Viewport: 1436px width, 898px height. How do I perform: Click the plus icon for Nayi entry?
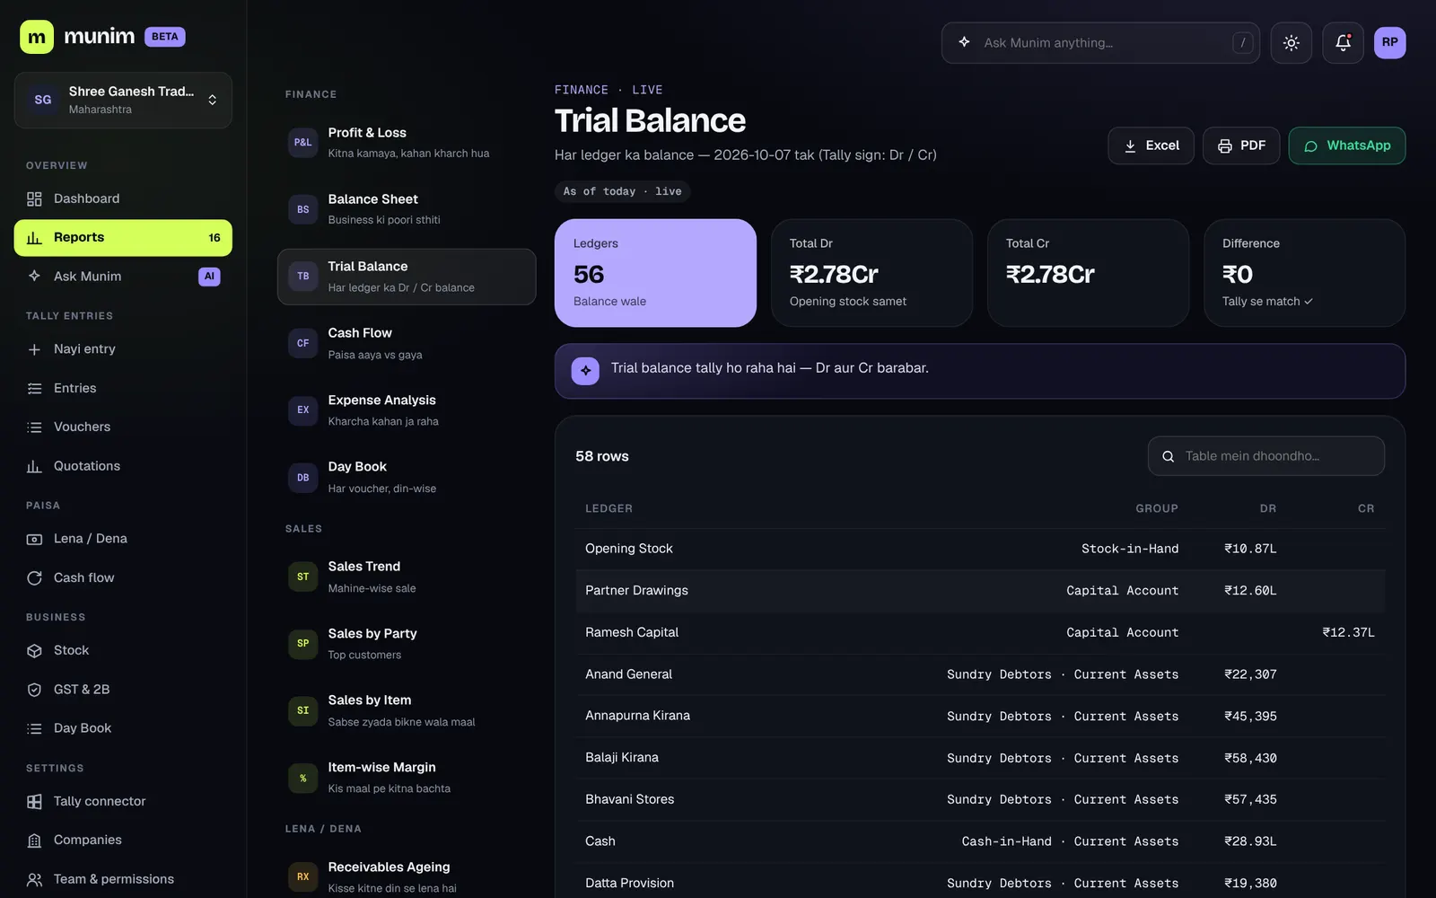(34, 349)
